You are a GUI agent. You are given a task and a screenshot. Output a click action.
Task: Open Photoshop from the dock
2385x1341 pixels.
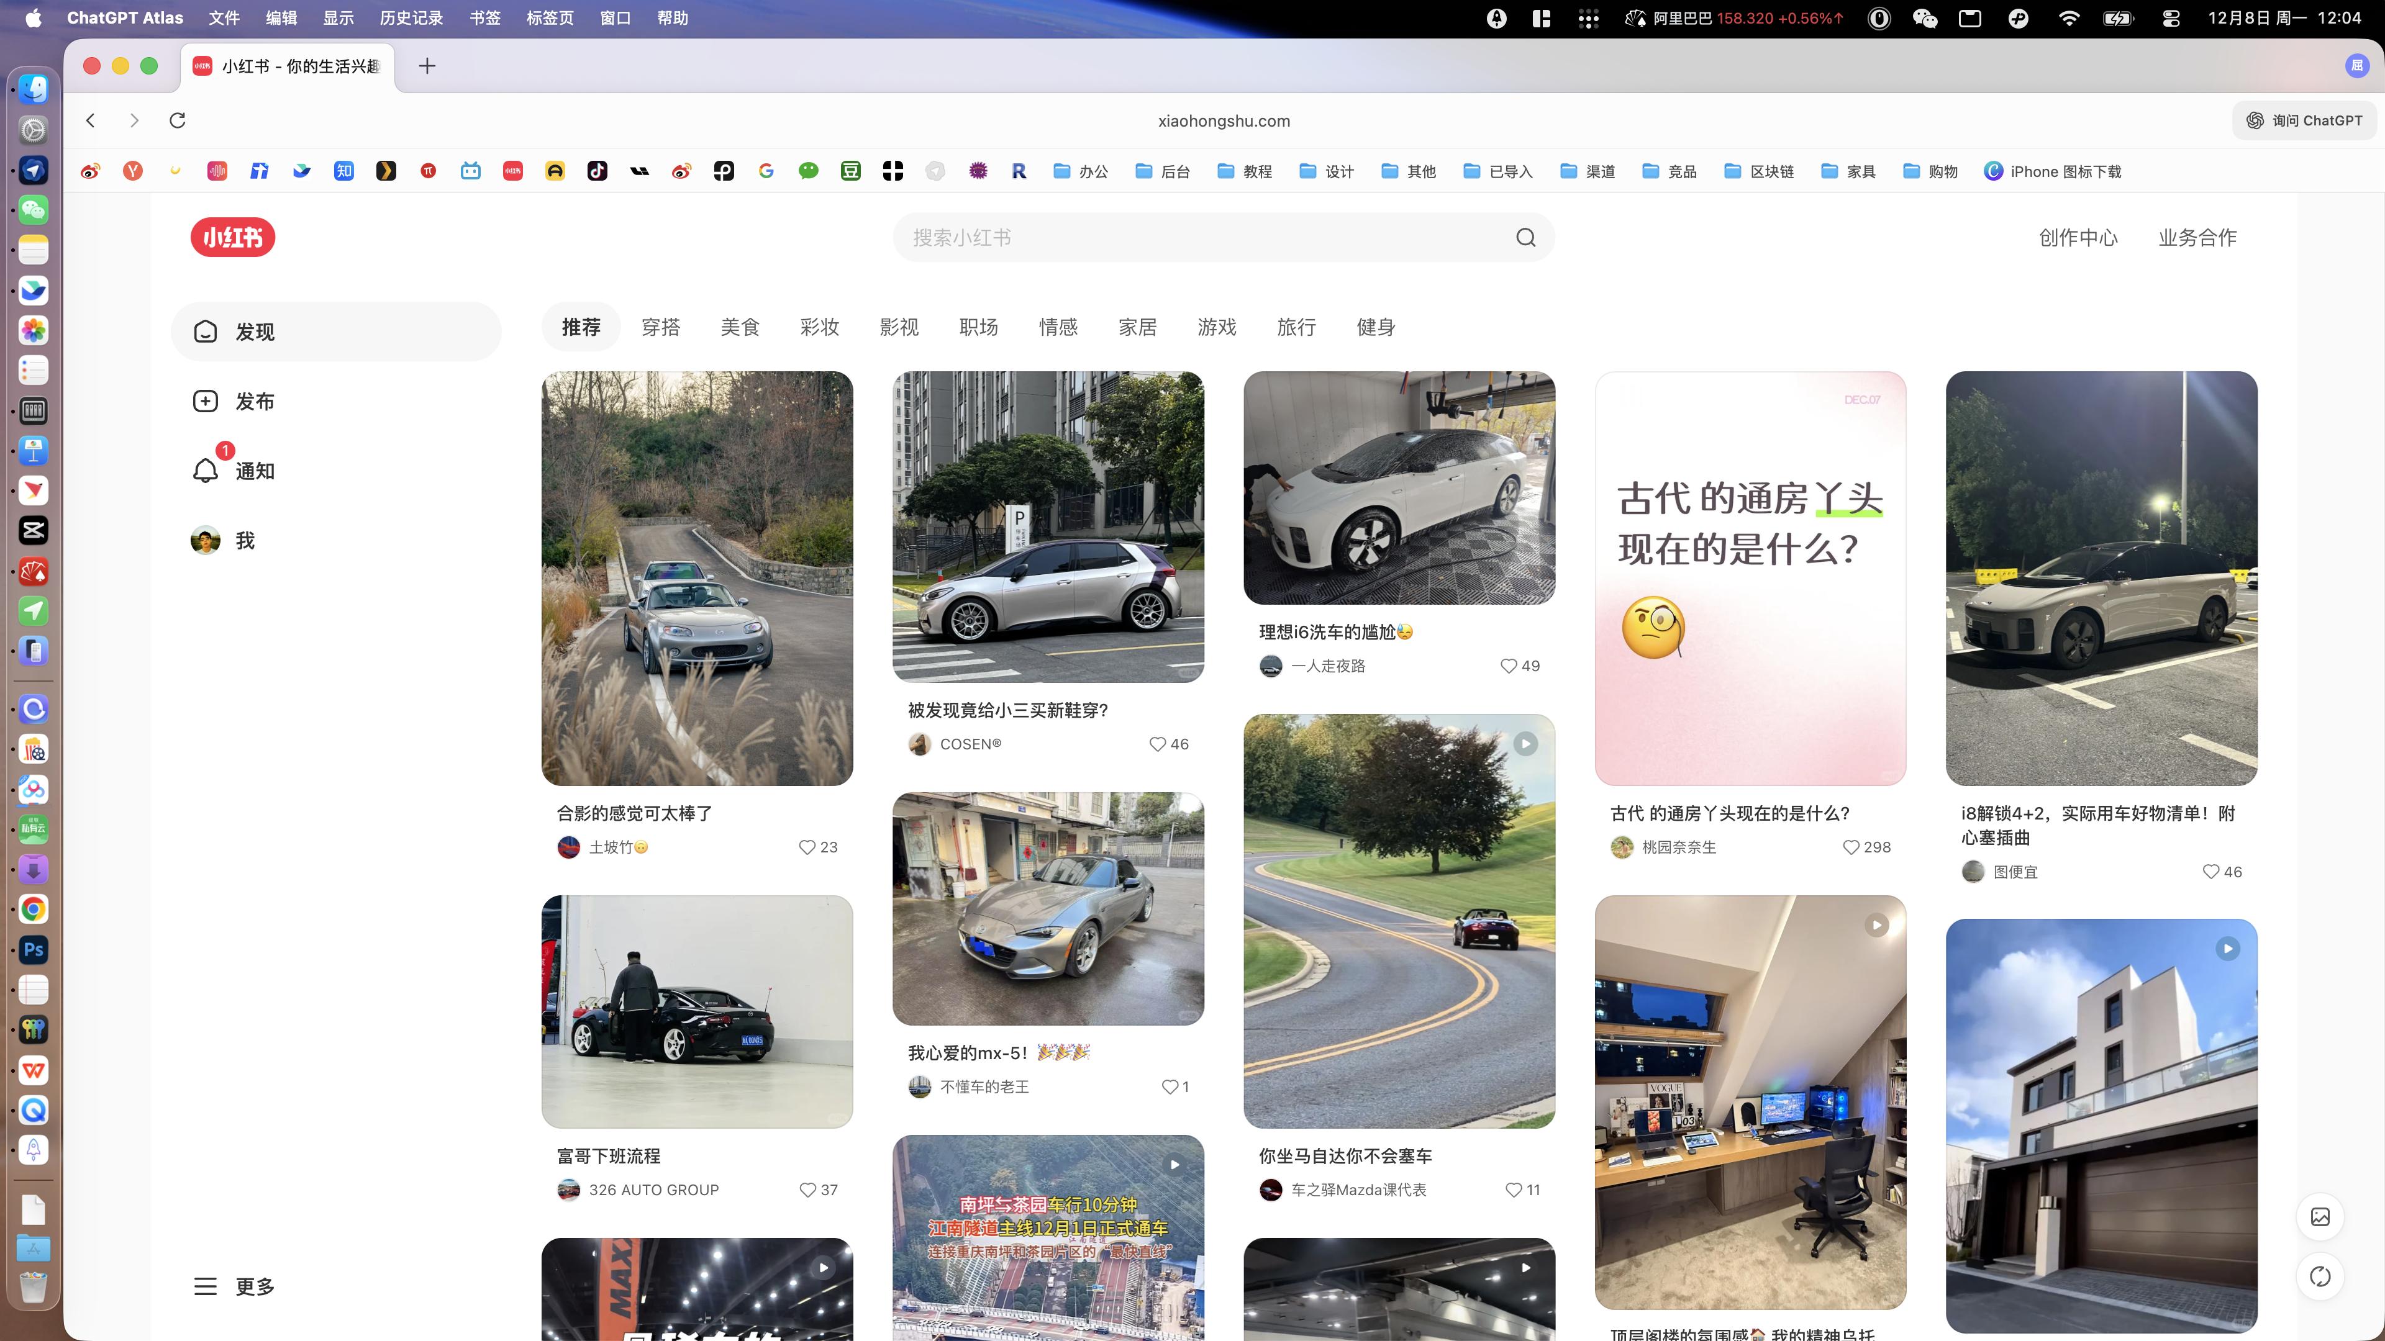(34, 949)
